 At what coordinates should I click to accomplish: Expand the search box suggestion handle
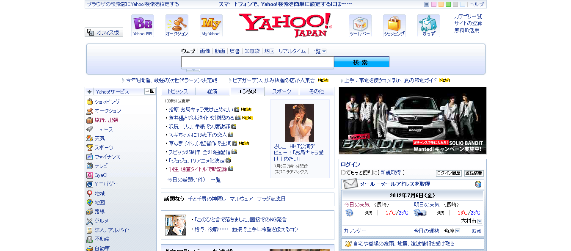pos(193,70)
